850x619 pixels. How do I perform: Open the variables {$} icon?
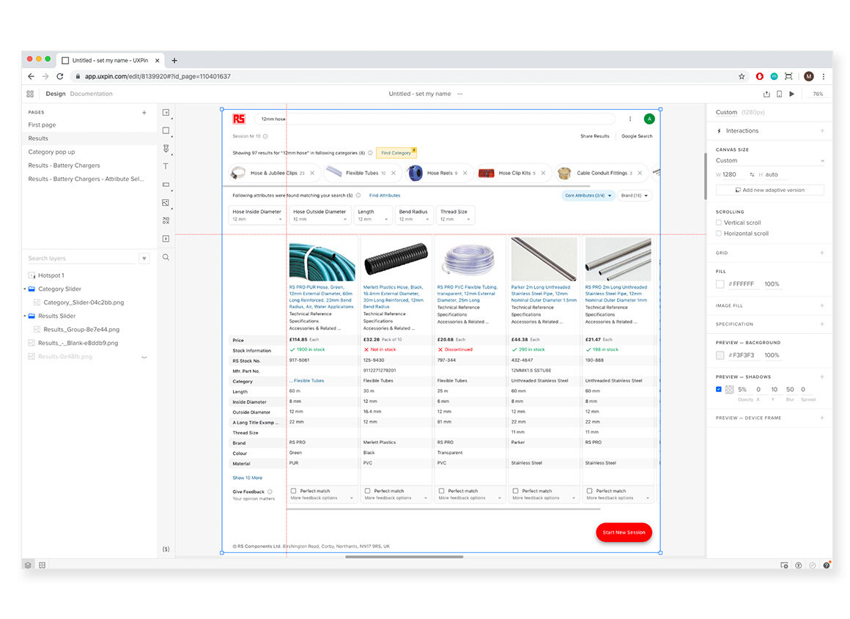coord(166,549)
